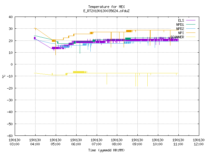Image resolution: width=205 pixels, height=153 pixels.
Task: Click the x-axis tick label 190130 11:00
Action: [178, 142]
